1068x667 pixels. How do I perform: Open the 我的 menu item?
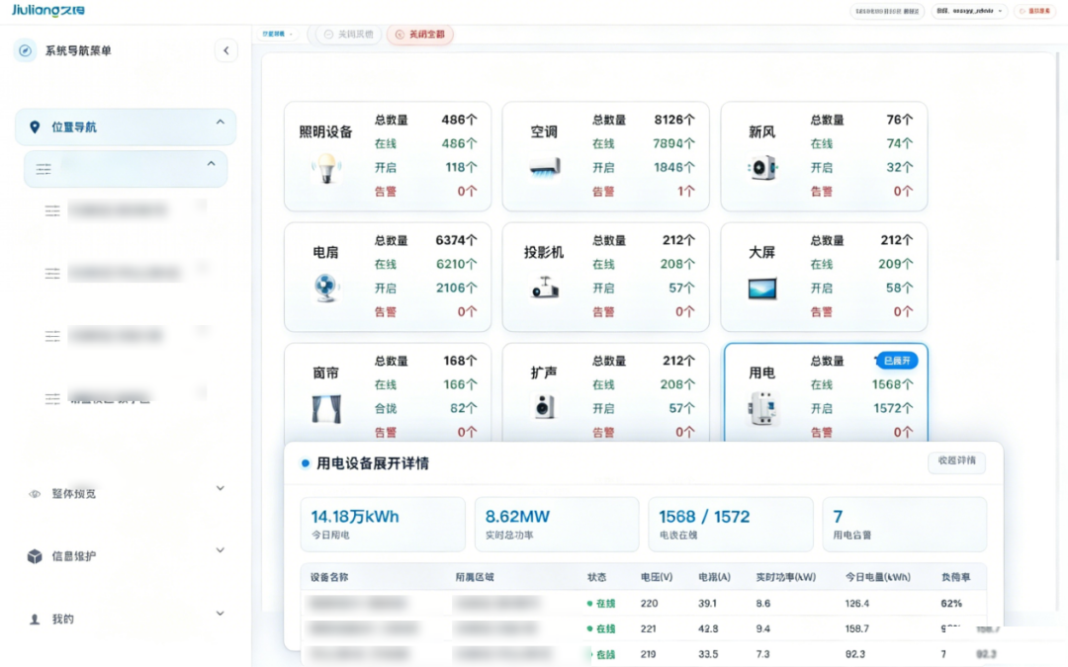[x=126, y=619]
